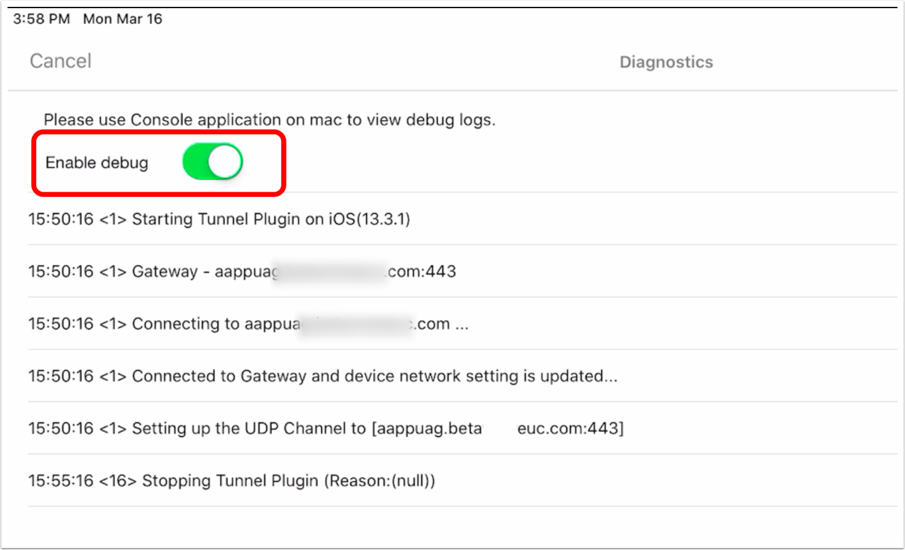Click the Diagnostics title
905x550 pixels.
point(666,63)
